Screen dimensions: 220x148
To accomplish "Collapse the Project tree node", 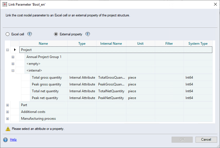I will pos(8,50).
